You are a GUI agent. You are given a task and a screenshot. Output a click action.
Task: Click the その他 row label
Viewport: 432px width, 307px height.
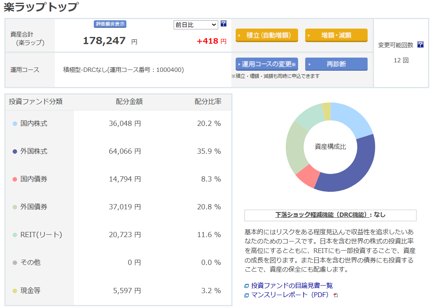click(30, 263)
